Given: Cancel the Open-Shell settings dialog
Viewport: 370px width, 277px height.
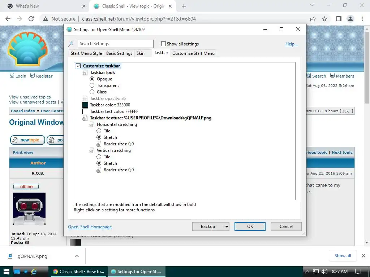Looking at the screenshot, I should [x=286, y=227].
